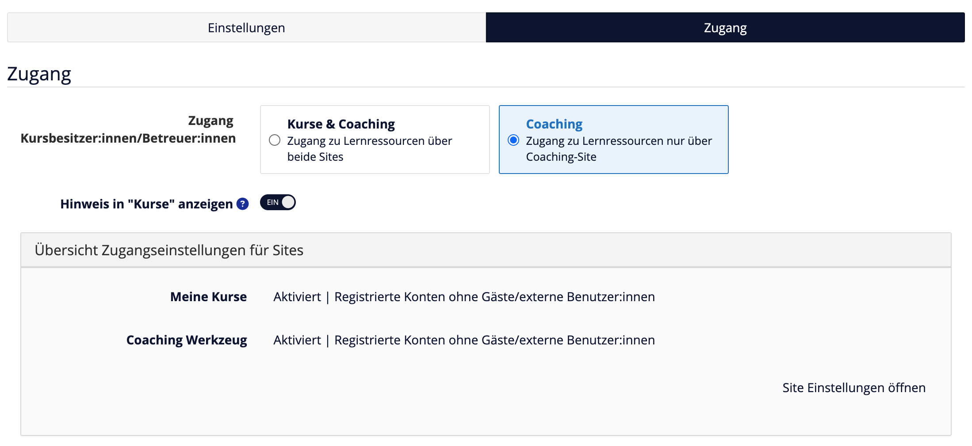972x446 pixels.
Task: Click the help icon beside Hinweis label
Action: (242, 204)
